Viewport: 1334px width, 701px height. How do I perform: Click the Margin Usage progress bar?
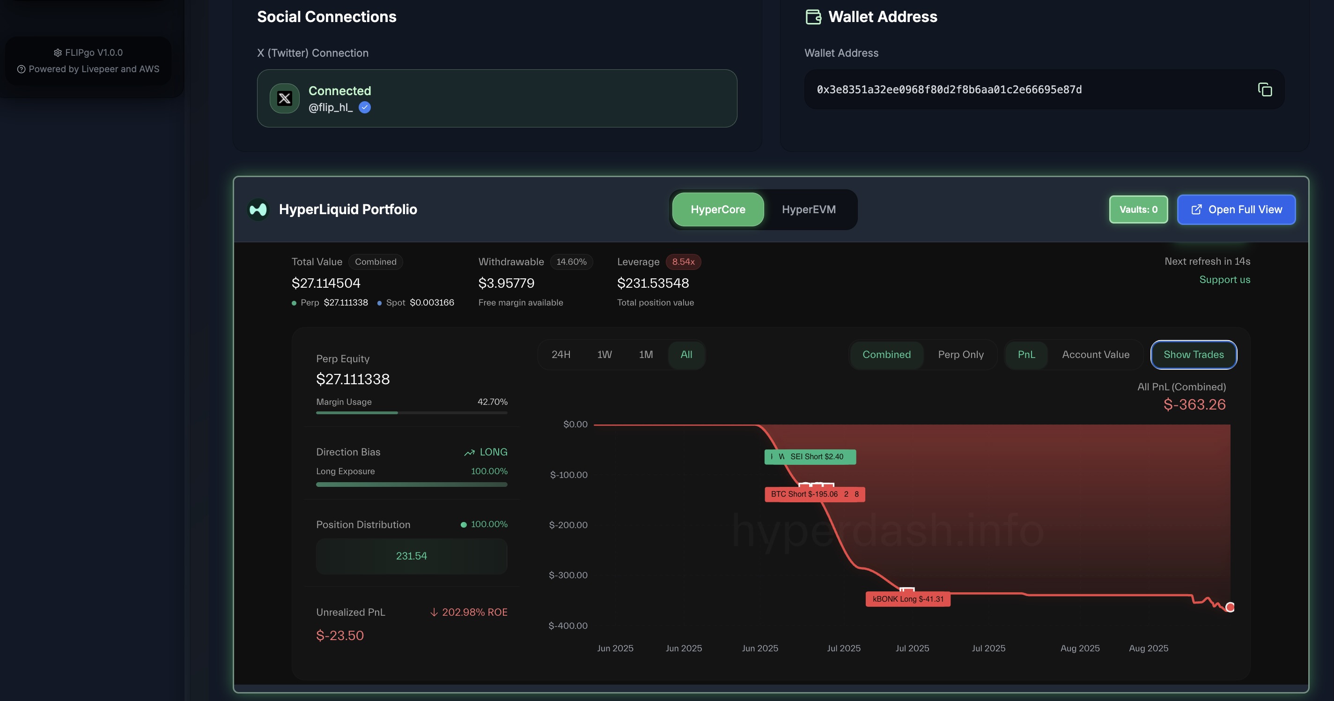pyautogui.click(x=412, y=413)
